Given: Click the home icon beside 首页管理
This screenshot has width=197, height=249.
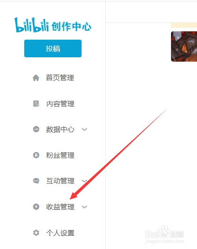Looking at the screenshot, I should click(x=36, y=78).
